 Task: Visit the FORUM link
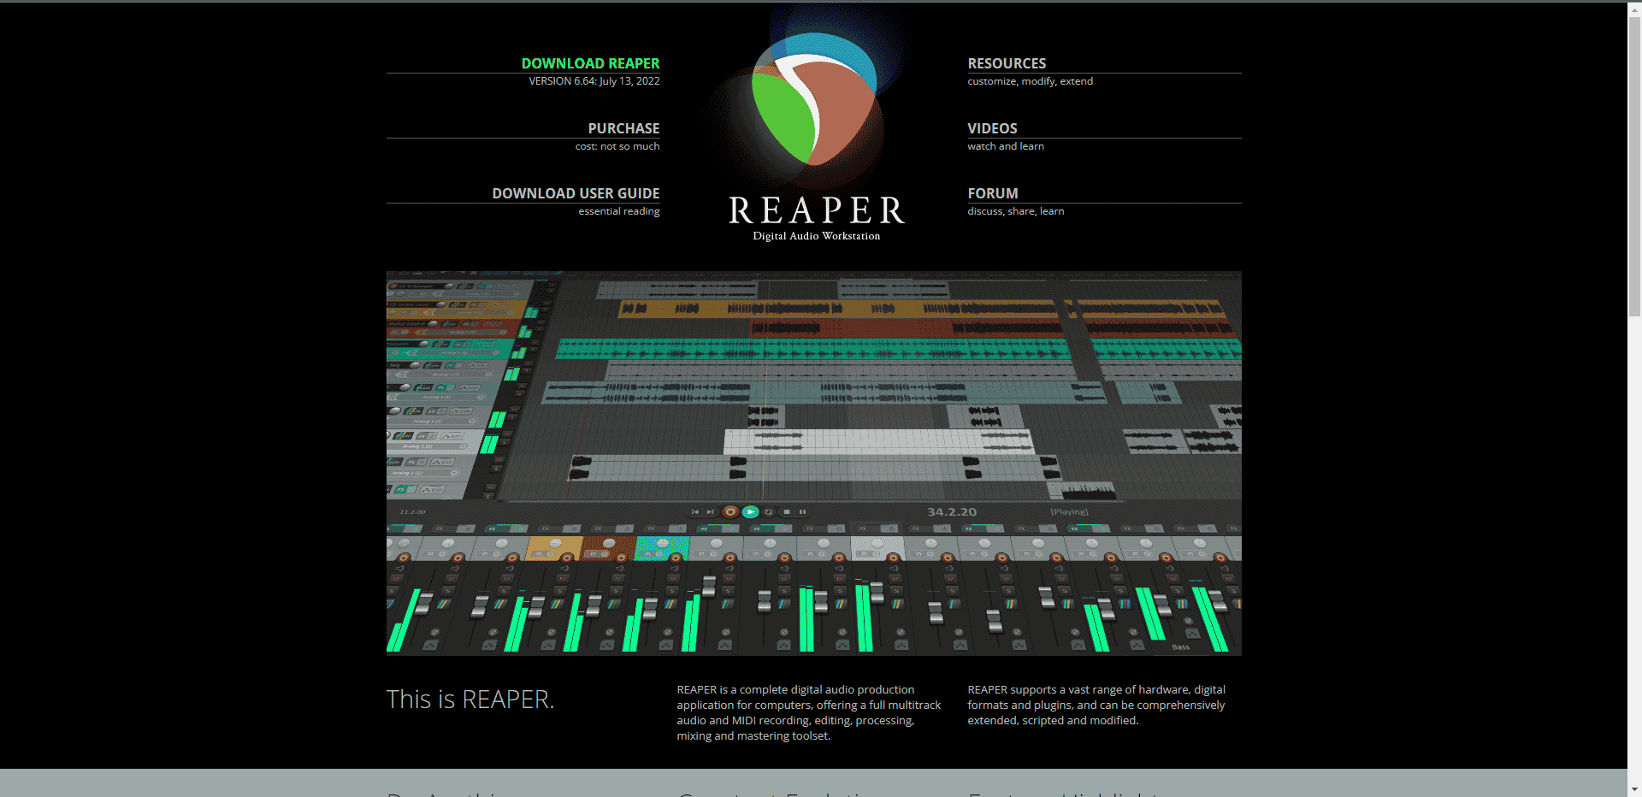pos(993,193)
